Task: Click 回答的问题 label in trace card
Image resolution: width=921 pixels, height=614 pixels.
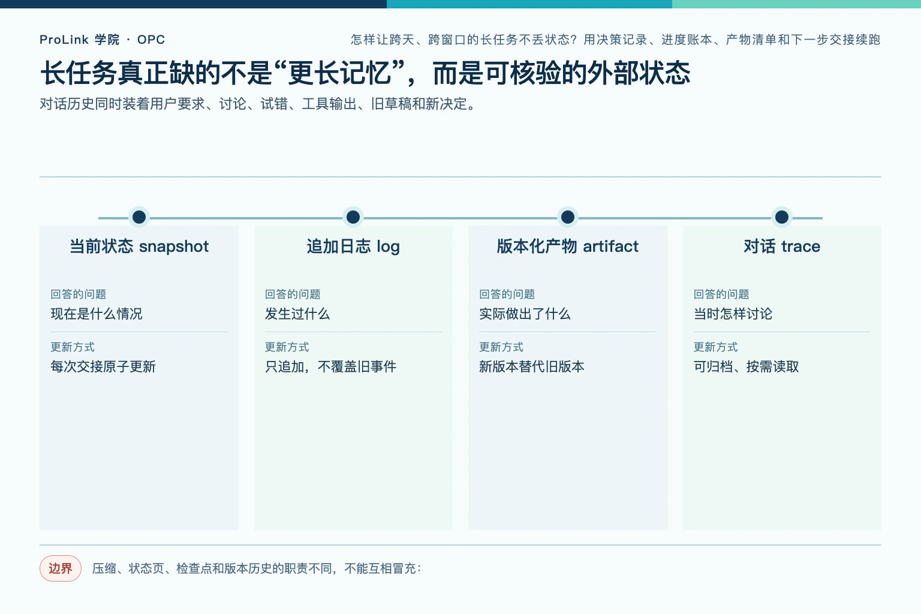Action: pyautogui.click(x=721, y=294)
